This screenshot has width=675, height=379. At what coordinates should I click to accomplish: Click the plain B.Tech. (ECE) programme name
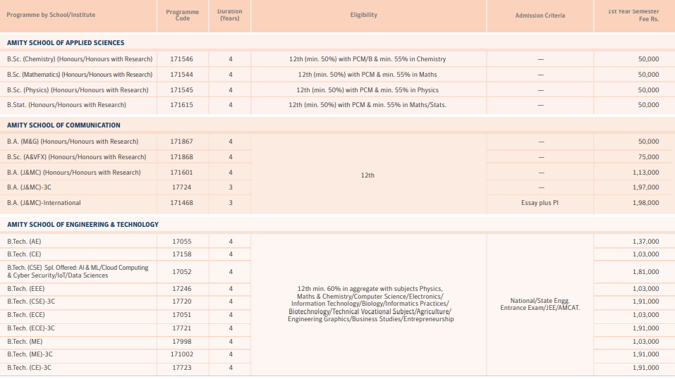pos(26,315)
